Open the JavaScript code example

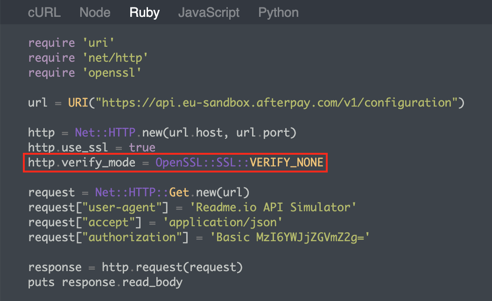pos(209,13)
